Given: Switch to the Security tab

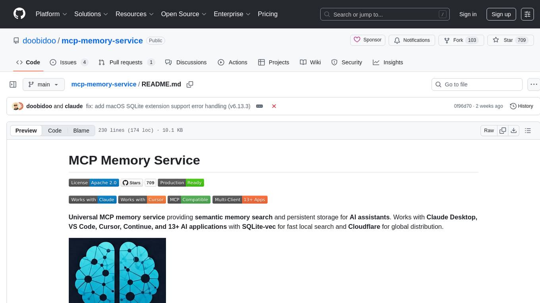Looking at the screenshot, I should coord(347,62).
